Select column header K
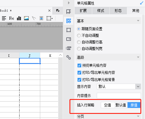Screen dimensions: 145x119 (50, 56)
